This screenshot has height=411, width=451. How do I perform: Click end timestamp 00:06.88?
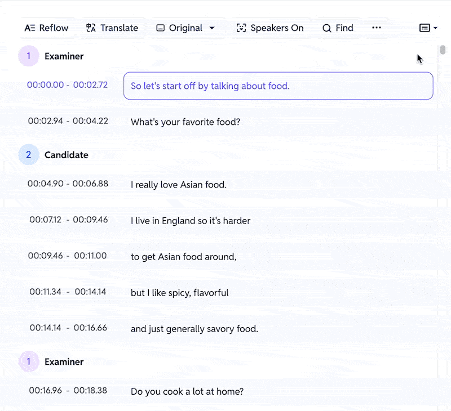90,184
